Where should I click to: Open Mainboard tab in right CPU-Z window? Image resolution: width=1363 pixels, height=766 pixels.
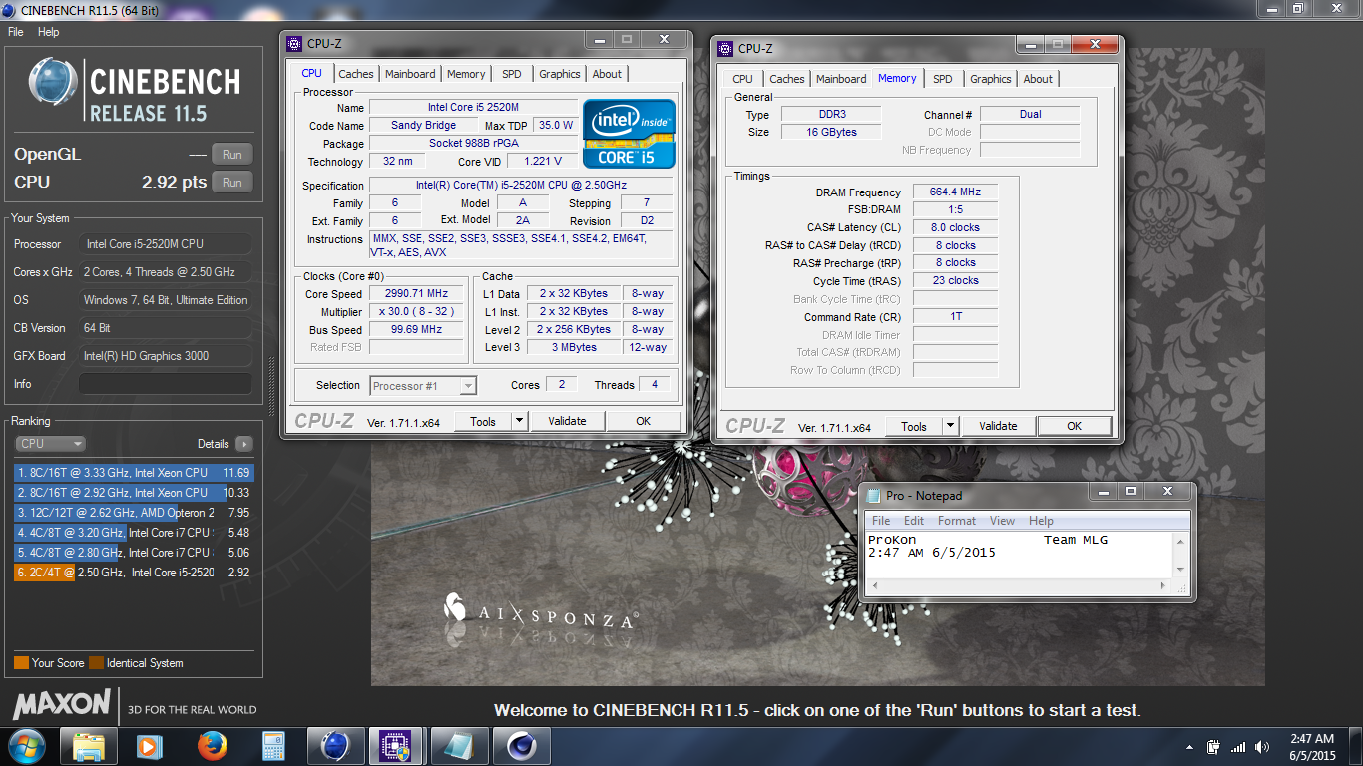tap(841, 79)
